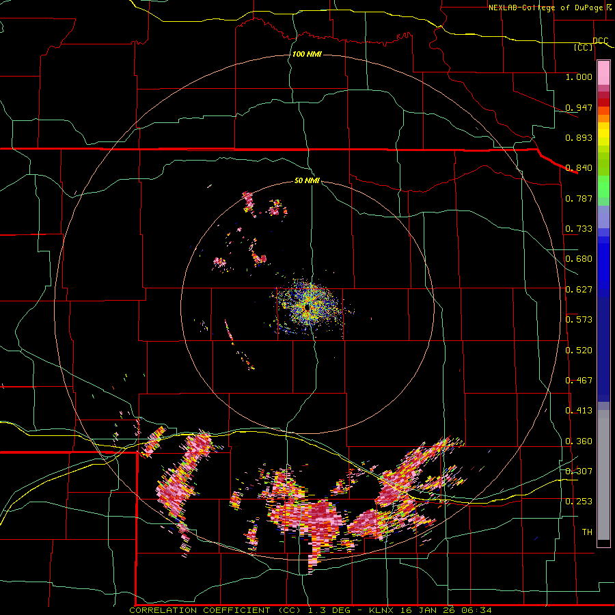Click the 100 NMI range ring label
Viewport: 615px width, 615px height.
click(307, 54)
